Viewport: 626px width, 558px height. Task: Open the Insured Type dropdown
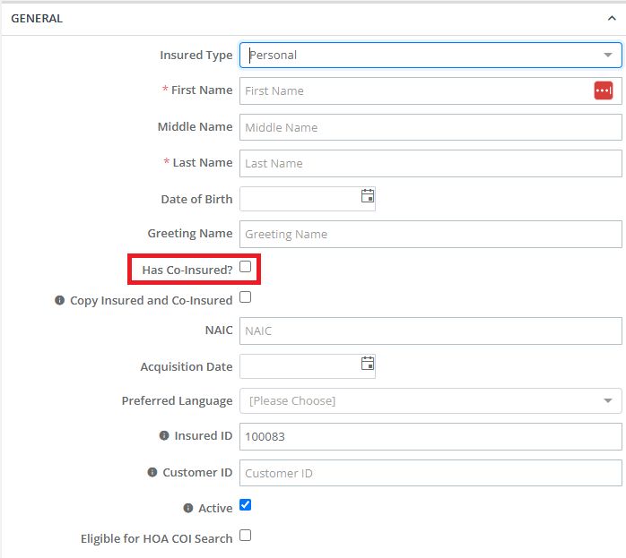[430, 55]
